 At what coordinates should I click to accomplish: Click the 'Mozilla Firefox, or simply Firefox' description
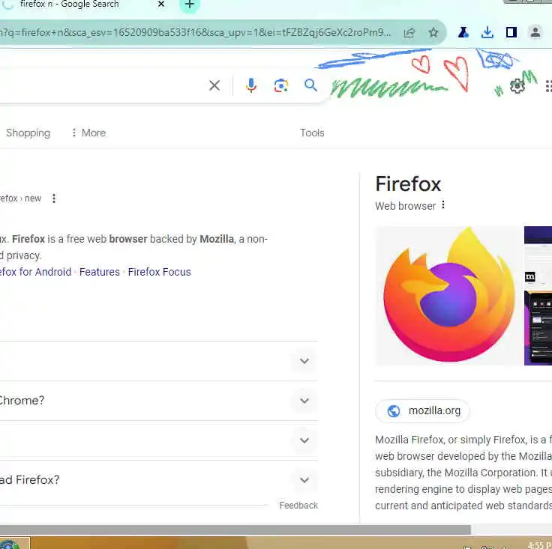pyautogui.click(x=463, y=473)
